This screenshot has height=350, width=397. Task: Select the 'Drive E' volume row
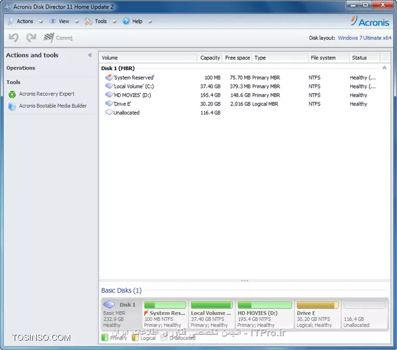click(244, 104)
